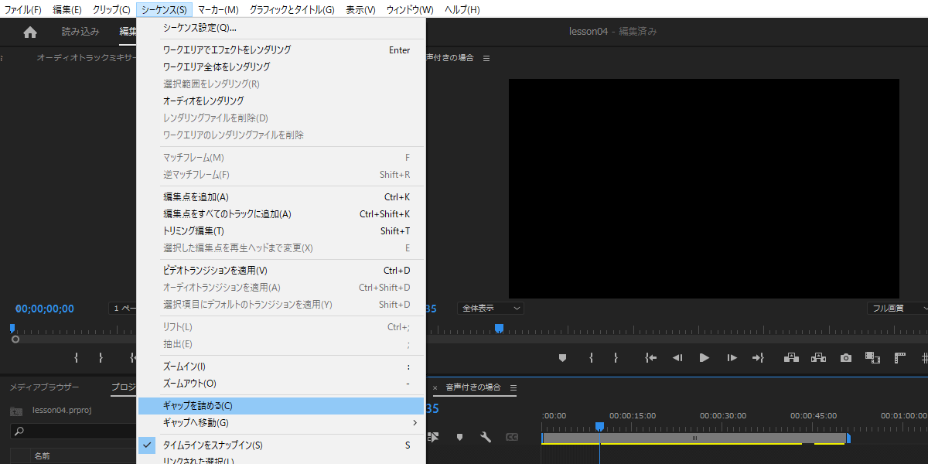Expand the ギャップへ移動 submenu
Image resolution: width=928 pixels, height=464 pixels.
tap(281, 423)
